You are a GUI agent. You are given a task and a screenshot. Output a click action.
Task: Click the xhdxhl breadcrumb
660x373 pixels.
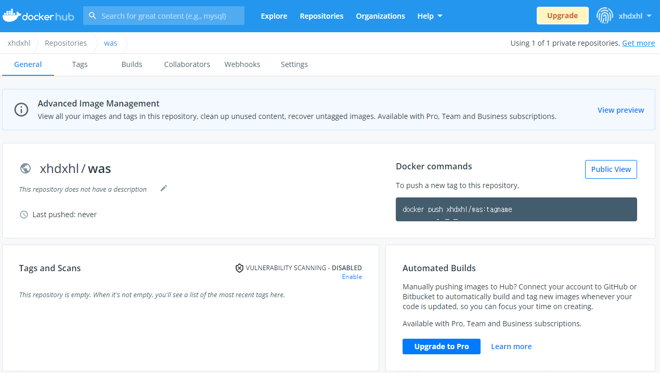click(19, 43)
